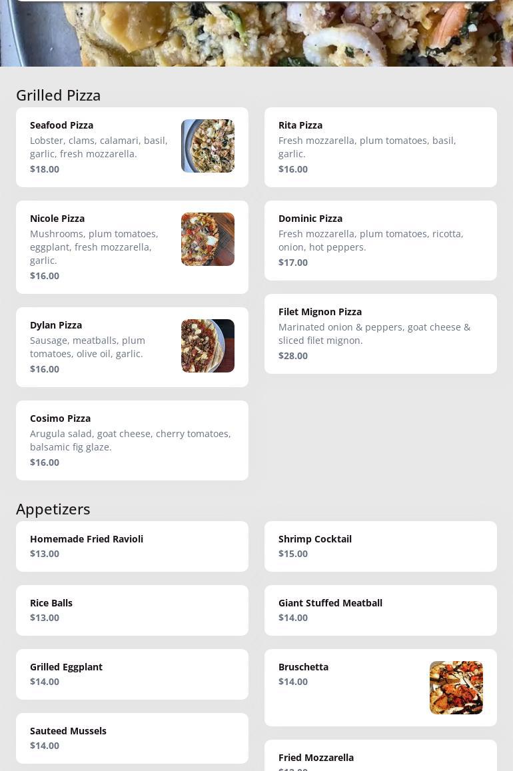
Task: Choose the Rita Pizza menu item
Action: pyautogui.click(x=380, y=147)
